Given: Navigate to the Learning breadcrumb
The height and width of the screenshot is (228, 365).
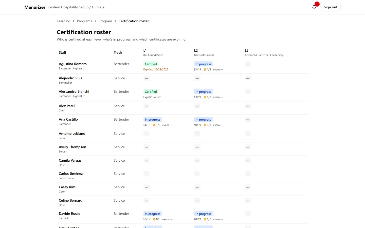Looking at the screenshot, I should [x=63, y=21].
